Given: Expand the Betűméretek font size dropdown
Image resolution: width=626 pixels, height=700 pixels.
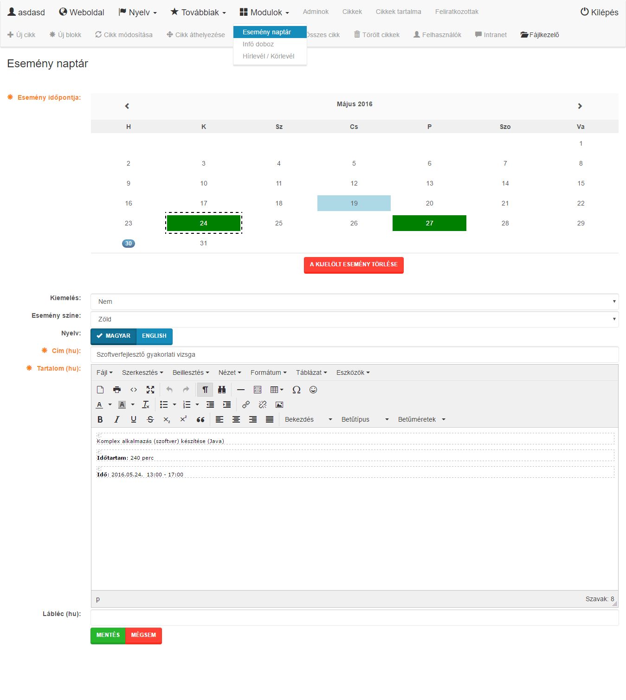Looking at the screenshot, I should coord(421,419).
